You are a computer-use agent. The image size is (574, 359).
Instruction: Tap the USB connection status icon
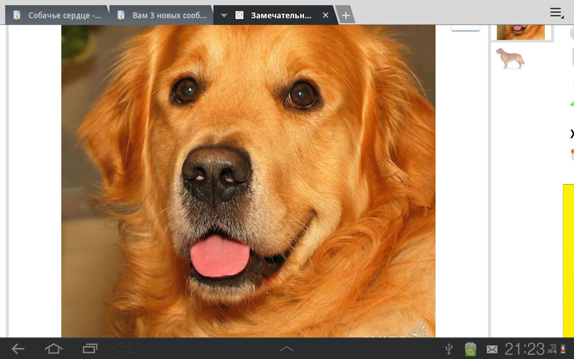(448, 349)
